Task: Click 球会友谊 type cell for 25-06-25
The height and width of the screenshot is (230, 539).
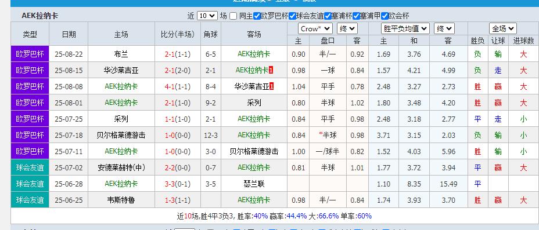Action: point(30,200)
